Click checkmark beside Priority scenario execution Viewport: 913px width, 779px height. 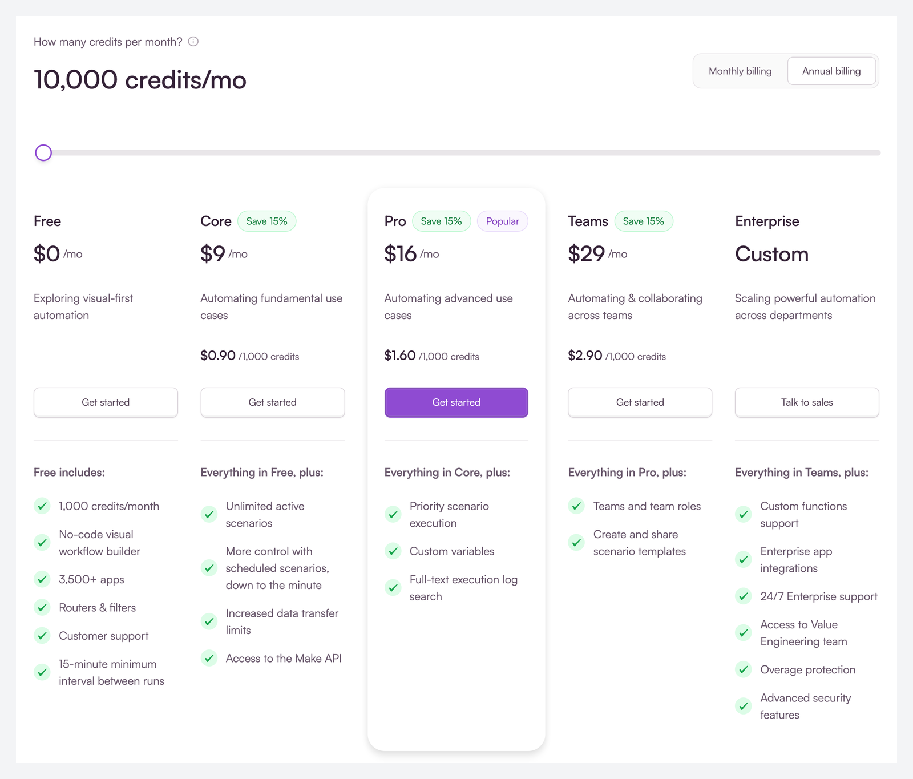(393, 515)
